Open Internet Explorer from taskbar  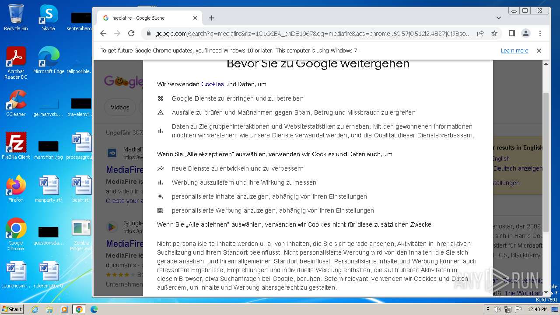tap(35, 309)
